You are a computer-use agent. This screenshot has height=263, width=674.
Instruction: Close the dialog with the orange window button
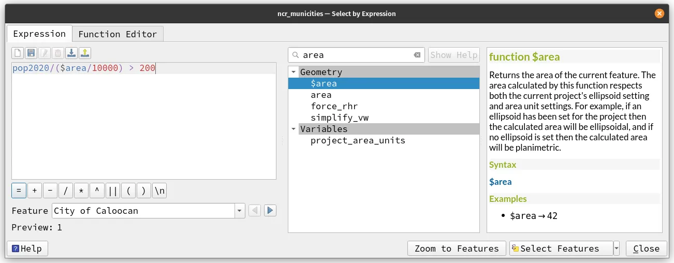pyautogui.click(x=659, y=14)
